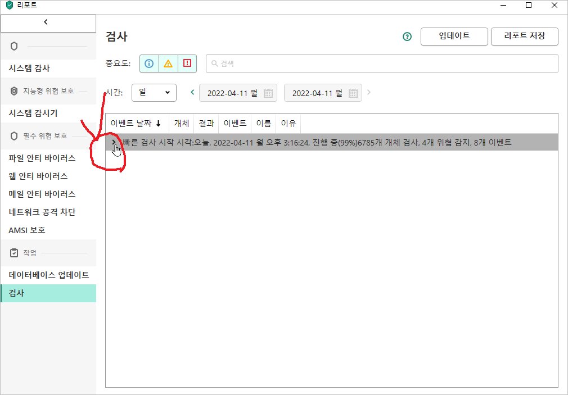Open 네트워크 공격 차단 report
Image resolution: width=568 pixels, height=395 pixels.
point(42,212)
